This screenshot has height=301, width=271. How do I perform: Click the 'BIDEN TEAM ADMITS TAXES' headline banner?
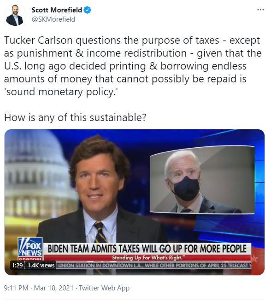pyautogui.click(x=147, y=249)
